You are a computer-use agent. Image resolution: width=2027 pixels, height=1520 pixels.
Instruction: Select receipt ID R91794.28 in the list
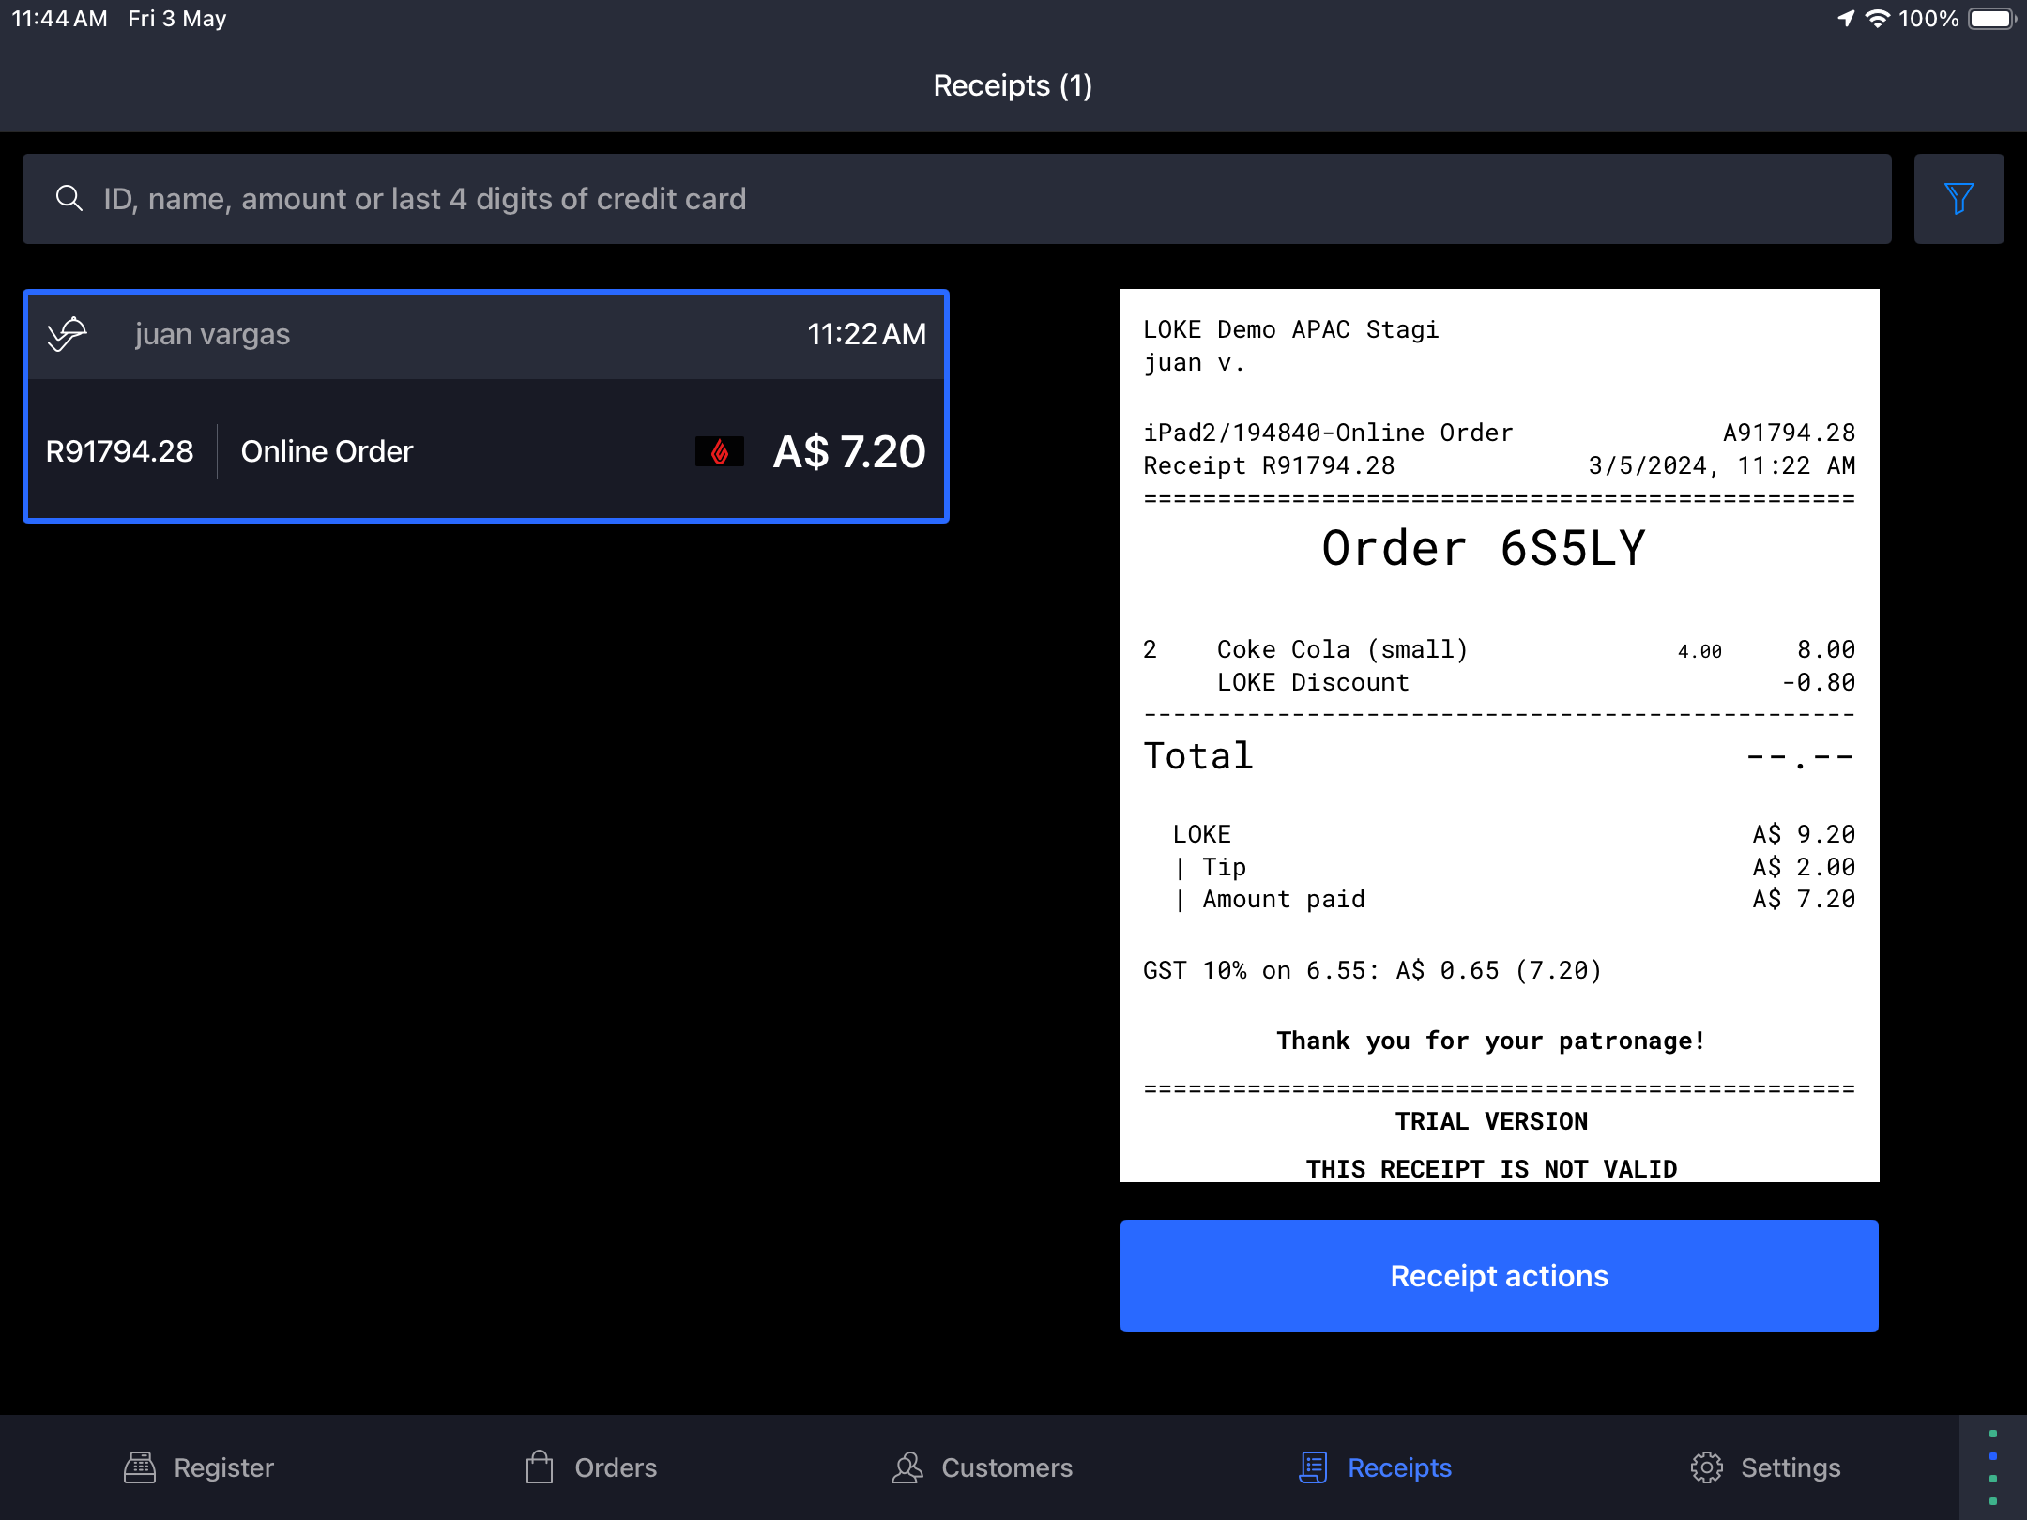pos(120,451)
